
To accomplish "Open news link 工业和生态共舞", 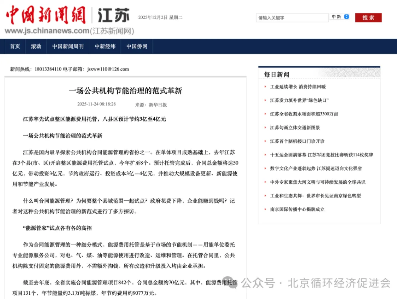I will (x=315, y=196).
